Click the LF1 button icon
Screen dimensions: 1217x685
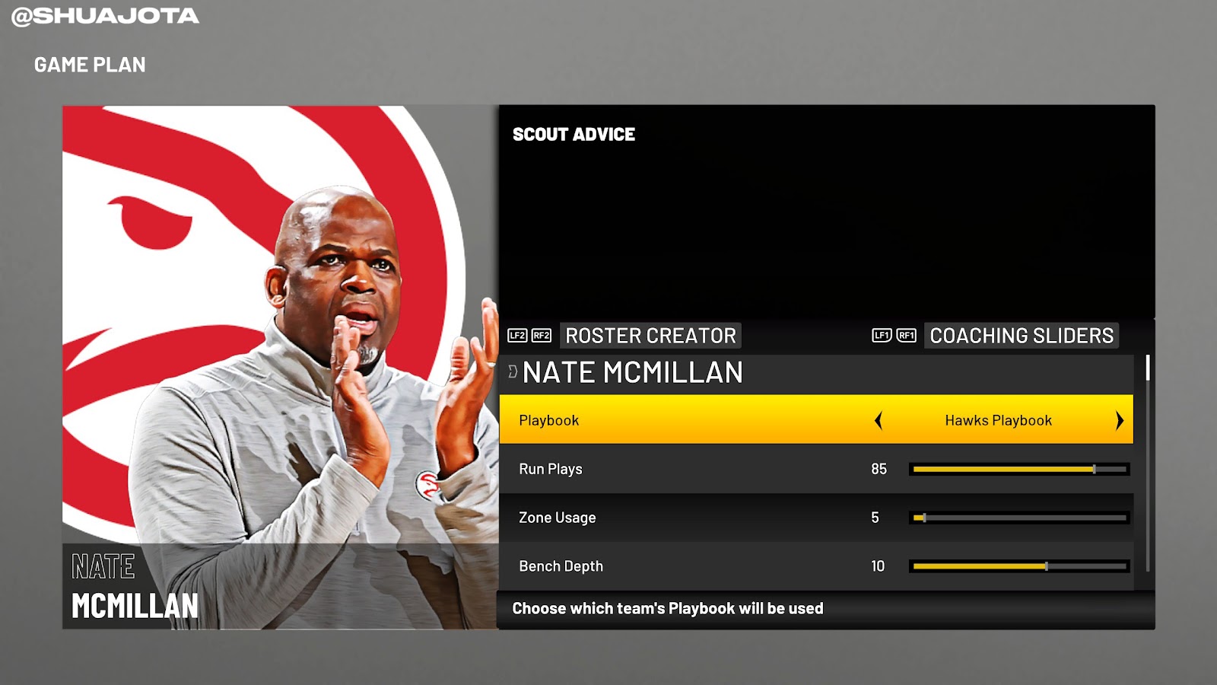pyautogui.click(x=882, y=336)
